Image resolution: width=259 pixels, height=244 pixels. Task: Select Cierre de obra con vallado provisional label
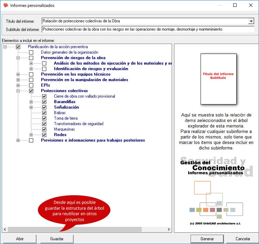click(85, 96)
